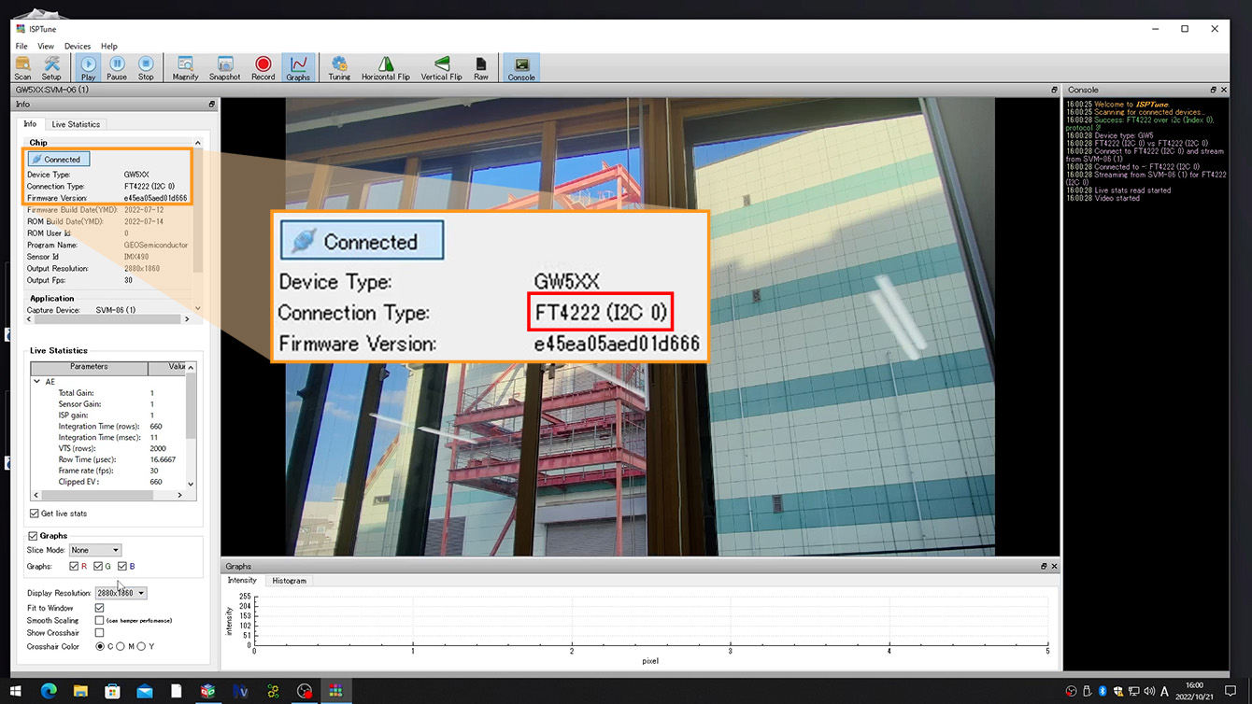Open the Slice Mode dropdown
Screen dimensions: 1252x704
tap(95, 550)
